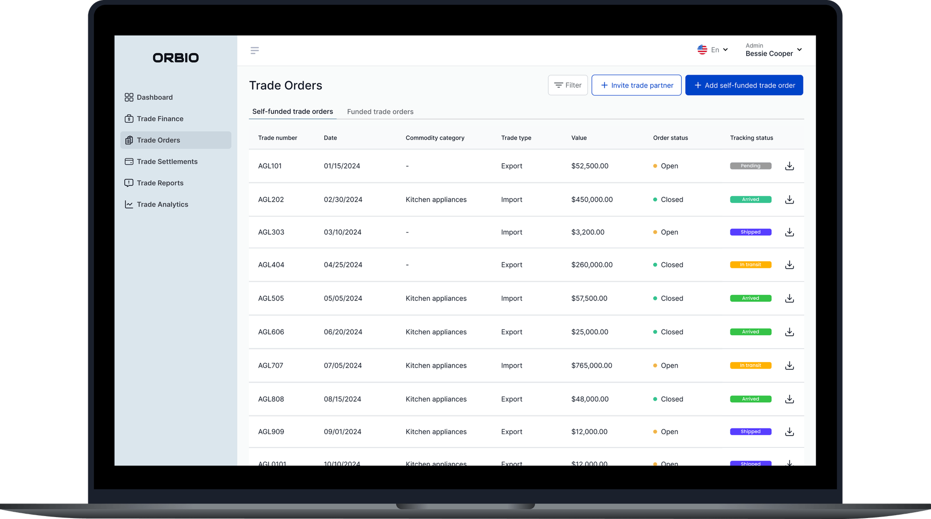Go to Trade Finance in sidebar

pos(160,119)
